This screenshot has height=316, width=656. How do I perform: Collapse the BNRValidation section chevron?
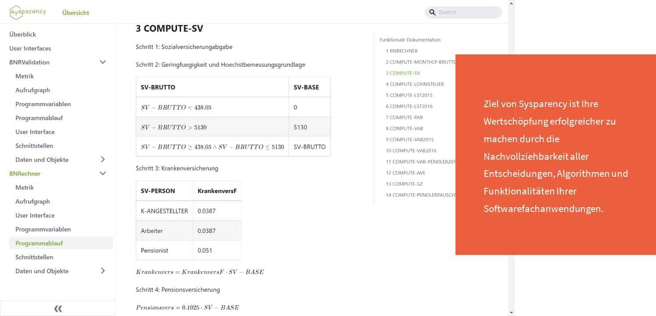tap(103, 62)
